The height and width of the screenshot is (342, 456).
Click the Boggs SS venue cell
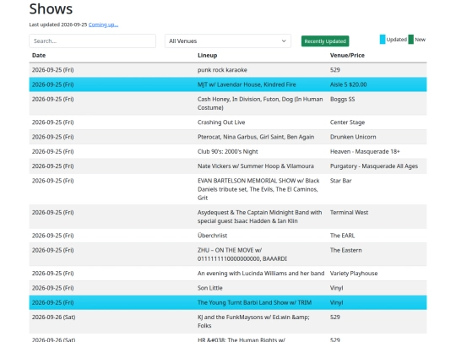coord(343,99)
